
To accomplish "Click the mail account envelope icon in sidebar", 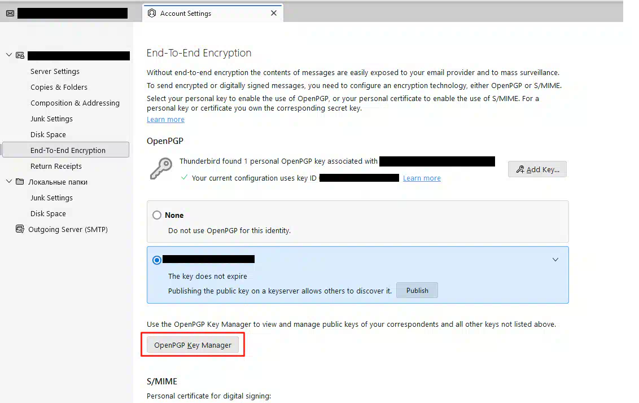I will click(20, 55).
